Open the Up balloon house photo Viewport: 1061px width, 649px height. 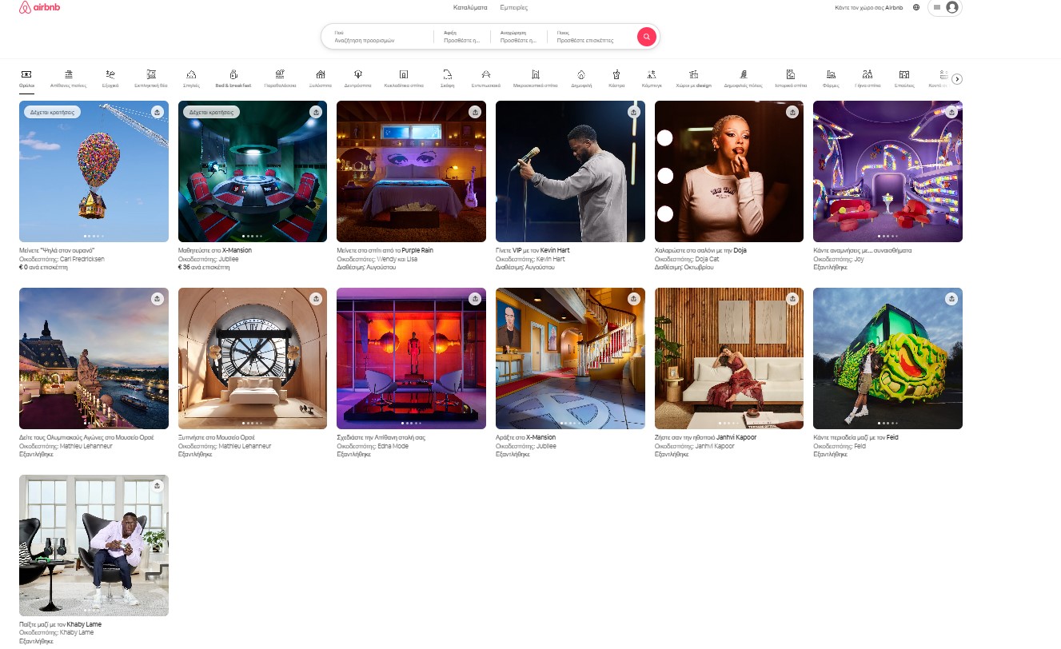click(x=94, y=171)
